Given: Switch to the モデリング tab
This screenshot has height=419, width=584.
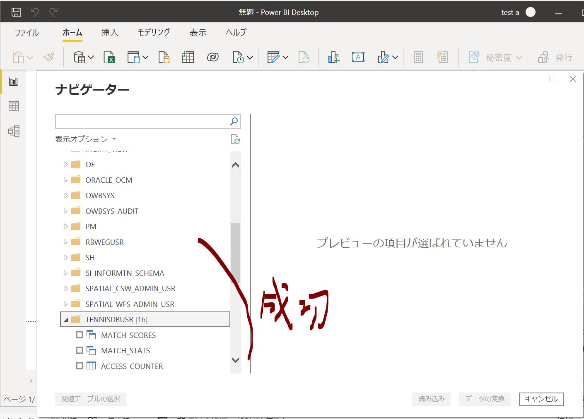Looking at the screenshot, I should click(154, 33).
